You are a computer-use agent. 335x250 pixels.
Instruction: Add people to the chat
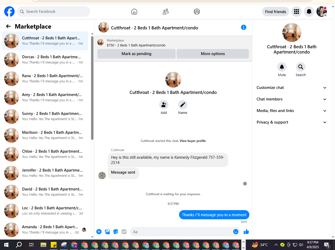click(164, 105)
